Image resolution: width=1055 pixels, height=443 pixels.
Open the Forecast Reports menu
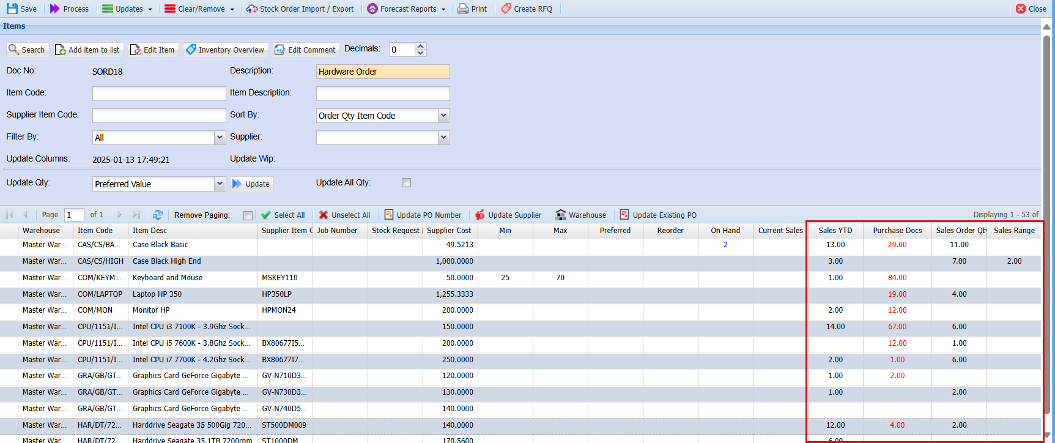407,9
